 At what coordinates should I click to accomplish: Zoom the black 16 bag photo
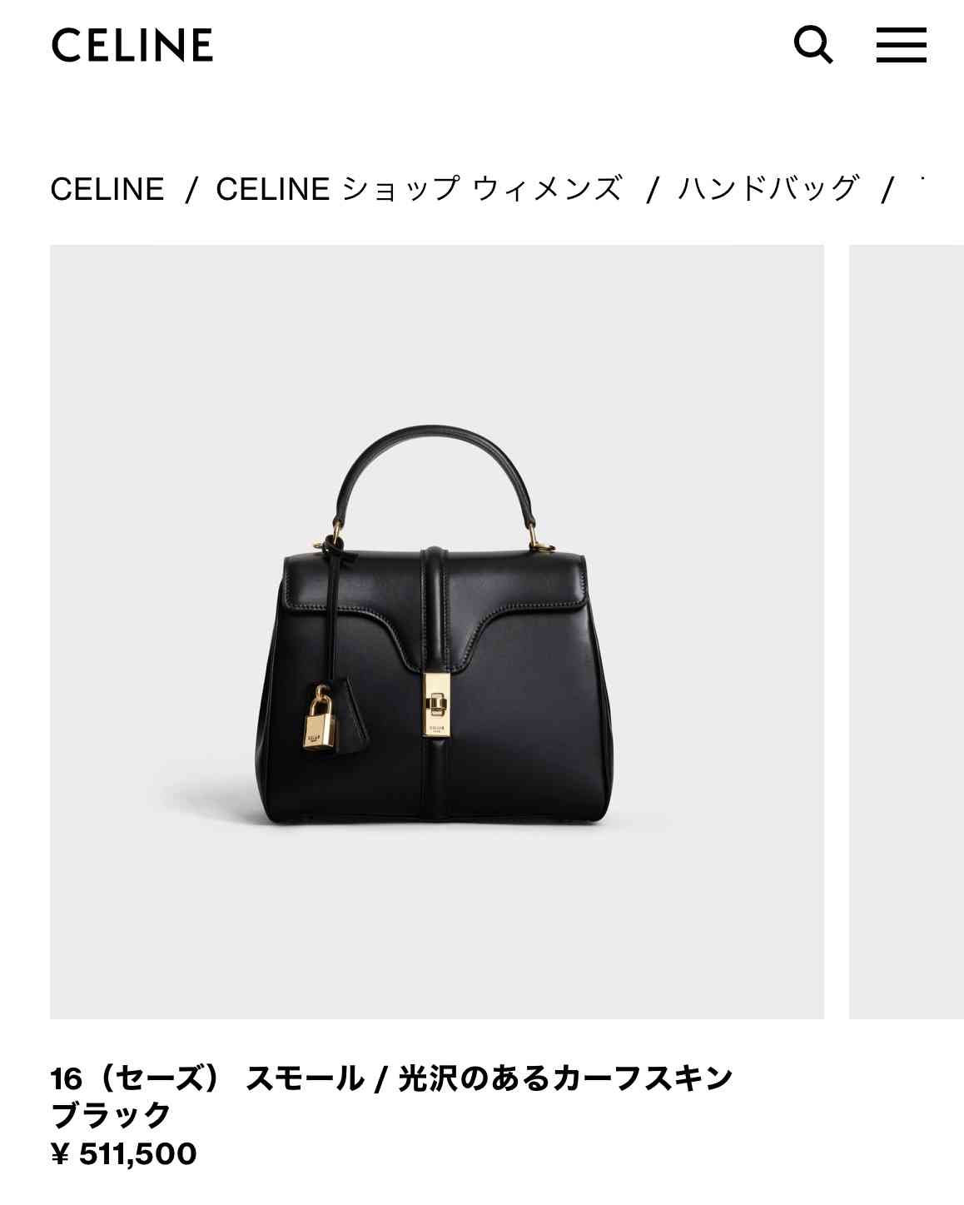tap(437, 631)
